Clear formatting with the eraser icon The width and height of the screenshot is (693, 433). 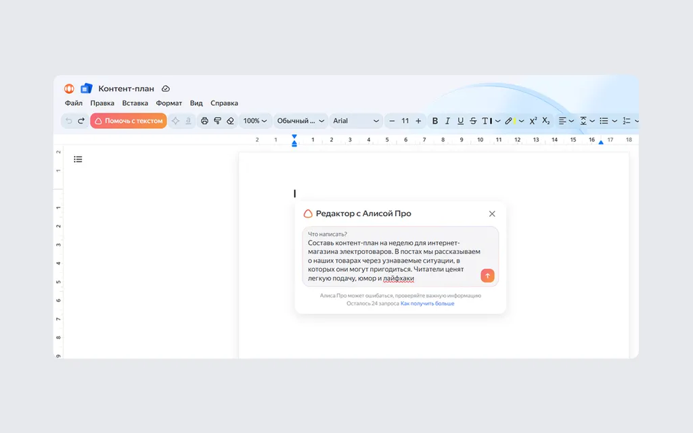pos(230,121)
